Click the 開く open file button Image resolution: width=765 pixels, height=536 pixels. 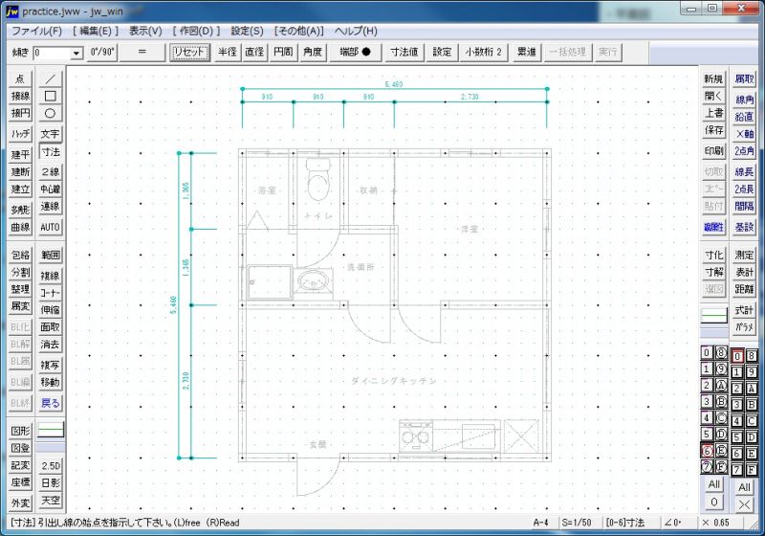point(713,96)
